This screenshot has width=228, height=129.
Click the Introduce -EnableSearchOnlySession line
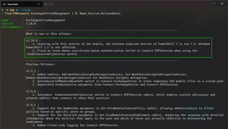(124, 95)
